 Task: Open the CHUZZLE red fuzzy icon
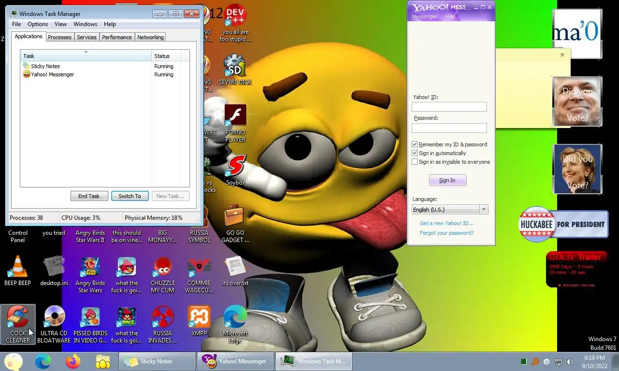tap(162, 274)
